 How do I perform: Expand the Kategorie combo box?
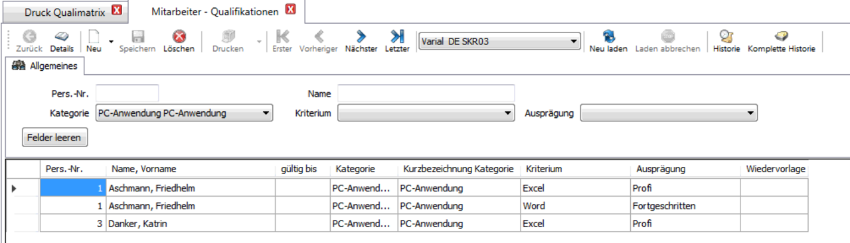pos(185,113)
